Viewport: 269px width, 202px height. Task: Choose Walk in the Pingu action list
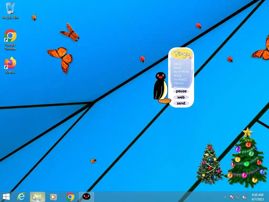tap(178, 75)
